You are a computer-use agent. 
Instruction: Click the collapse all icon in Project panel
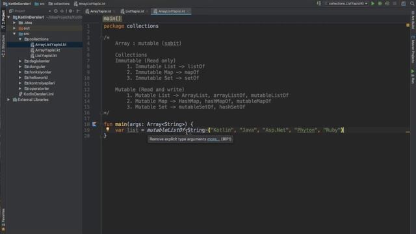(62, 11)
